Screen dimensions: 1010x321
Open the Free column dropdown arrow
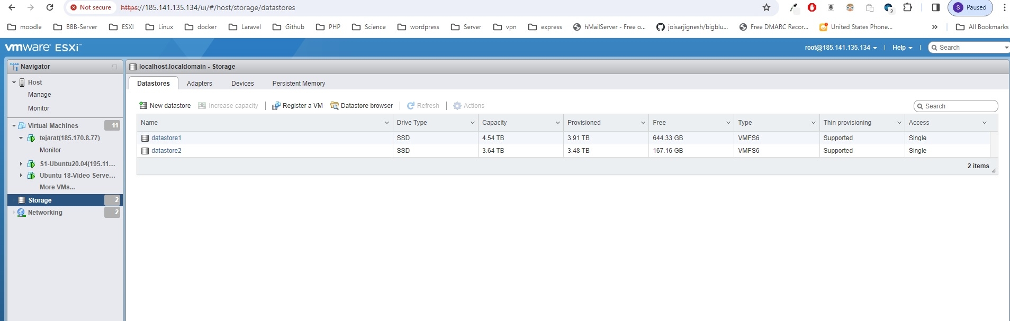click(728, 123)
